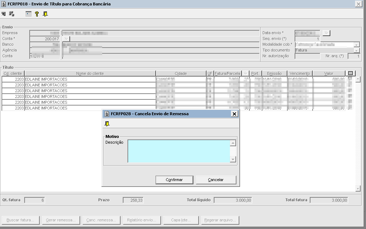Click Gerar remessa... button

click(61, 220)
